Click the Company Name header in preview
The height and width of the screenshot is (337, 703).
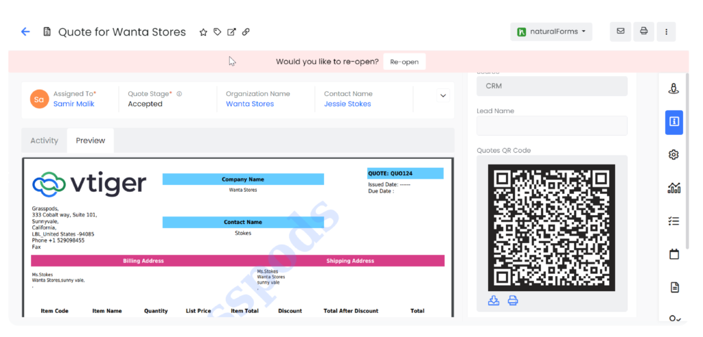(x=243, y=179)
